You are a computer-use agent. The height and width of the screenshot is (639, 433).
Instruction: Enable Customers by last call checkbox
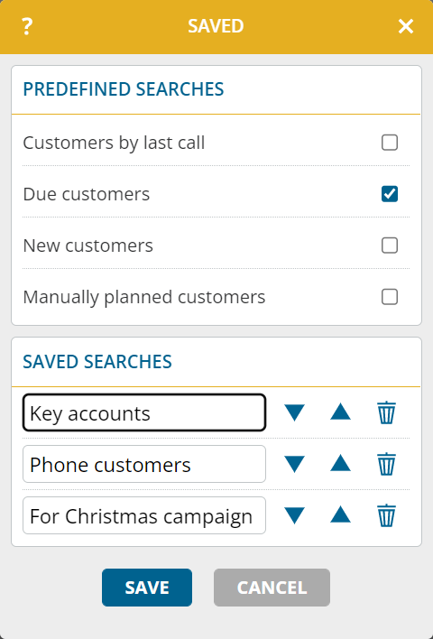click(390, 143)
